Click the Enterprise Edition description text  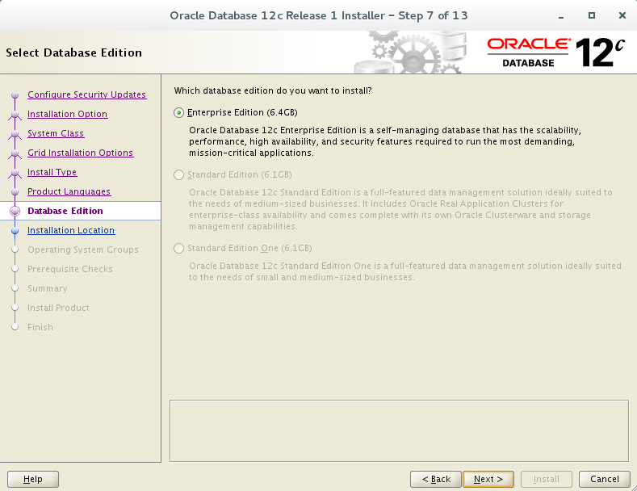(x=385, y=141)
